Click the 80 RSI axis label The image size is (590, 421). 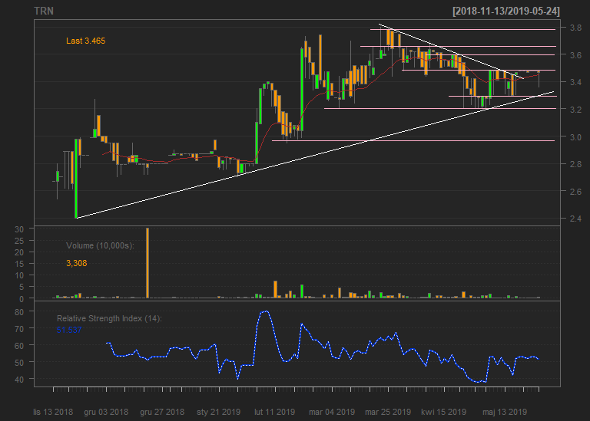point(19,312)
